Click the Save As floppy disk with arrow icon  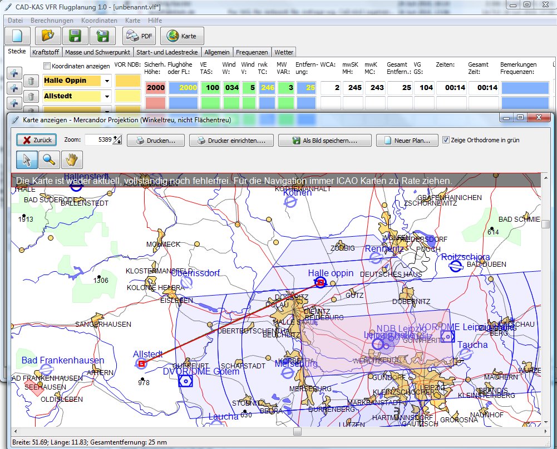point(102,36)
